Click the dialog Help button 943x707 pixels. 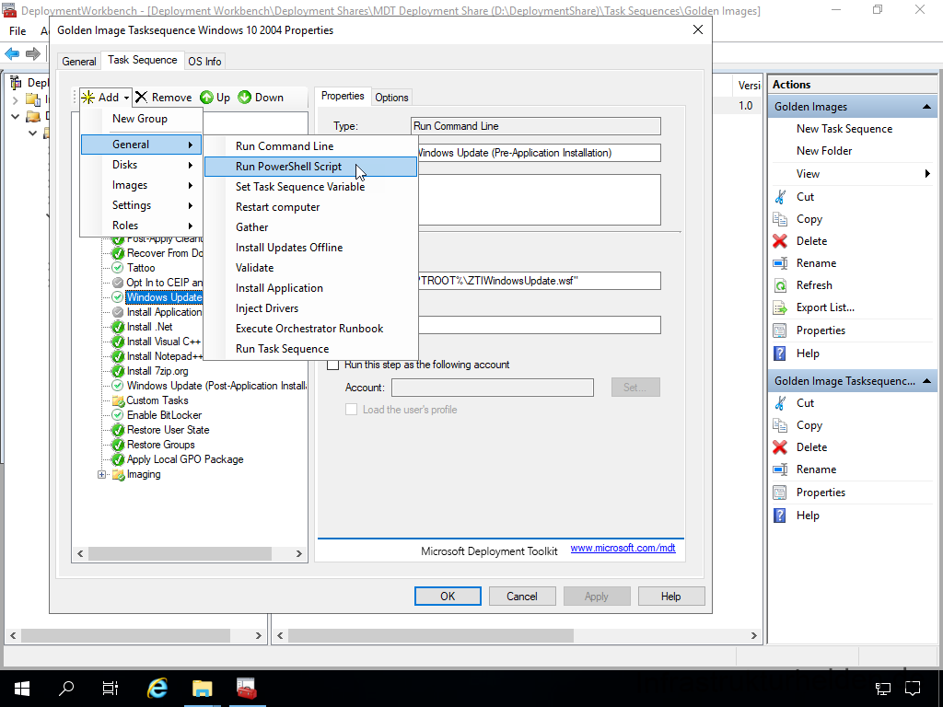point(670,597)
